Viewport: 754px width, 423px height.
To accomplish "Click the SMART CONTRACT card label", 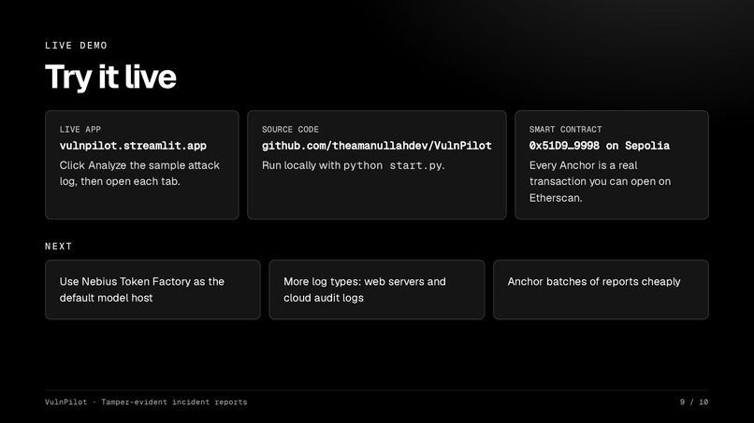I will point(565,130).
